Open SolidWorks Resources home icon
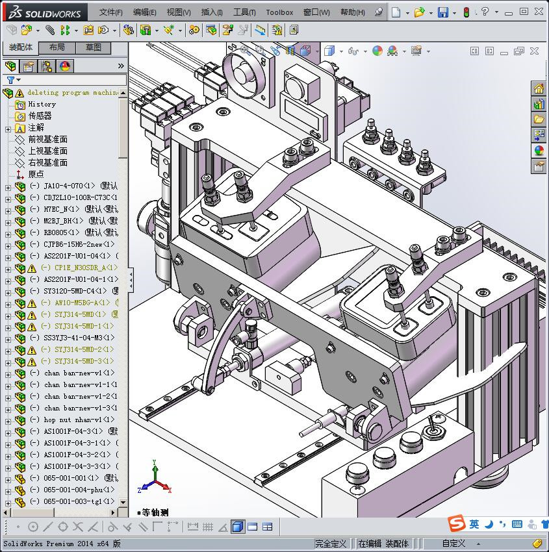The image size is (549, 552). pyautogui.click(x=539, y=88)
